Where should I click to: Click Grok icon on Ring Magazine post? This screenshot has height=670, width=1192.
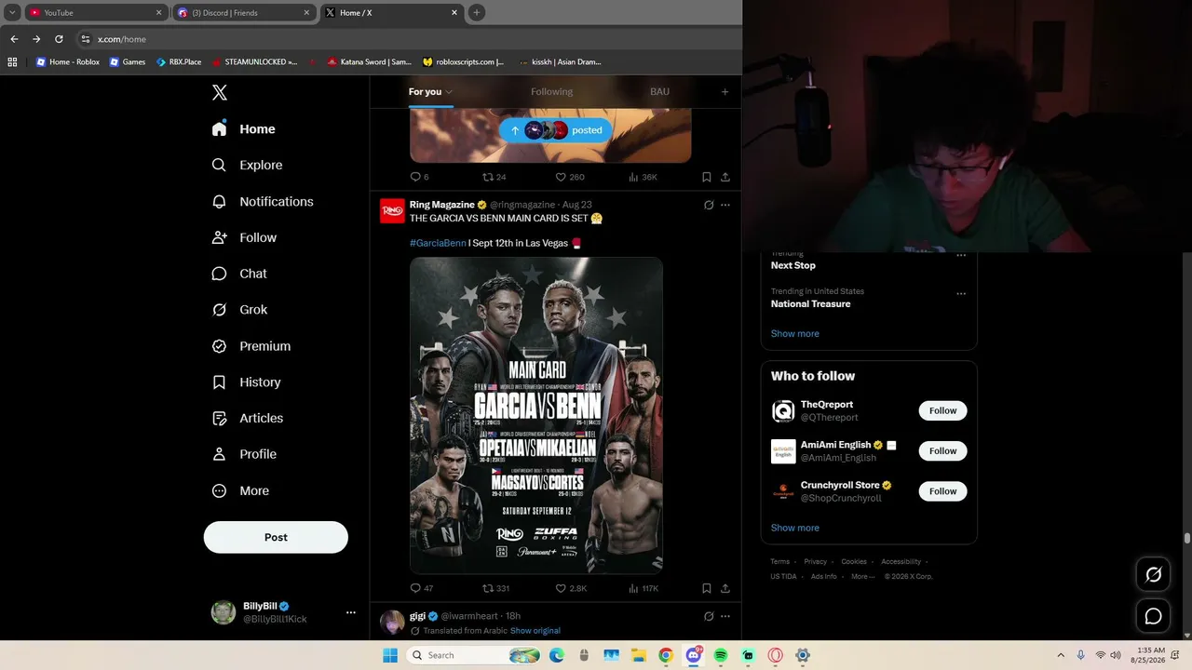709,205
